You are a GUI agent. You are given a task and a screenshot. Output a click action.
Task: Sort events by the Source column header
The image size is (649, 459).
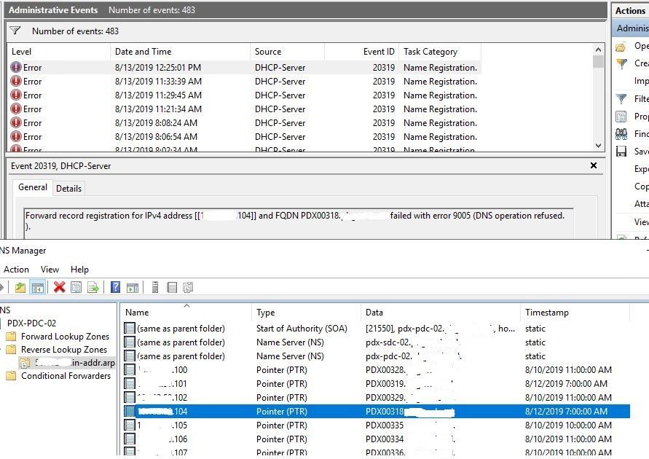[x=287, y=52]
